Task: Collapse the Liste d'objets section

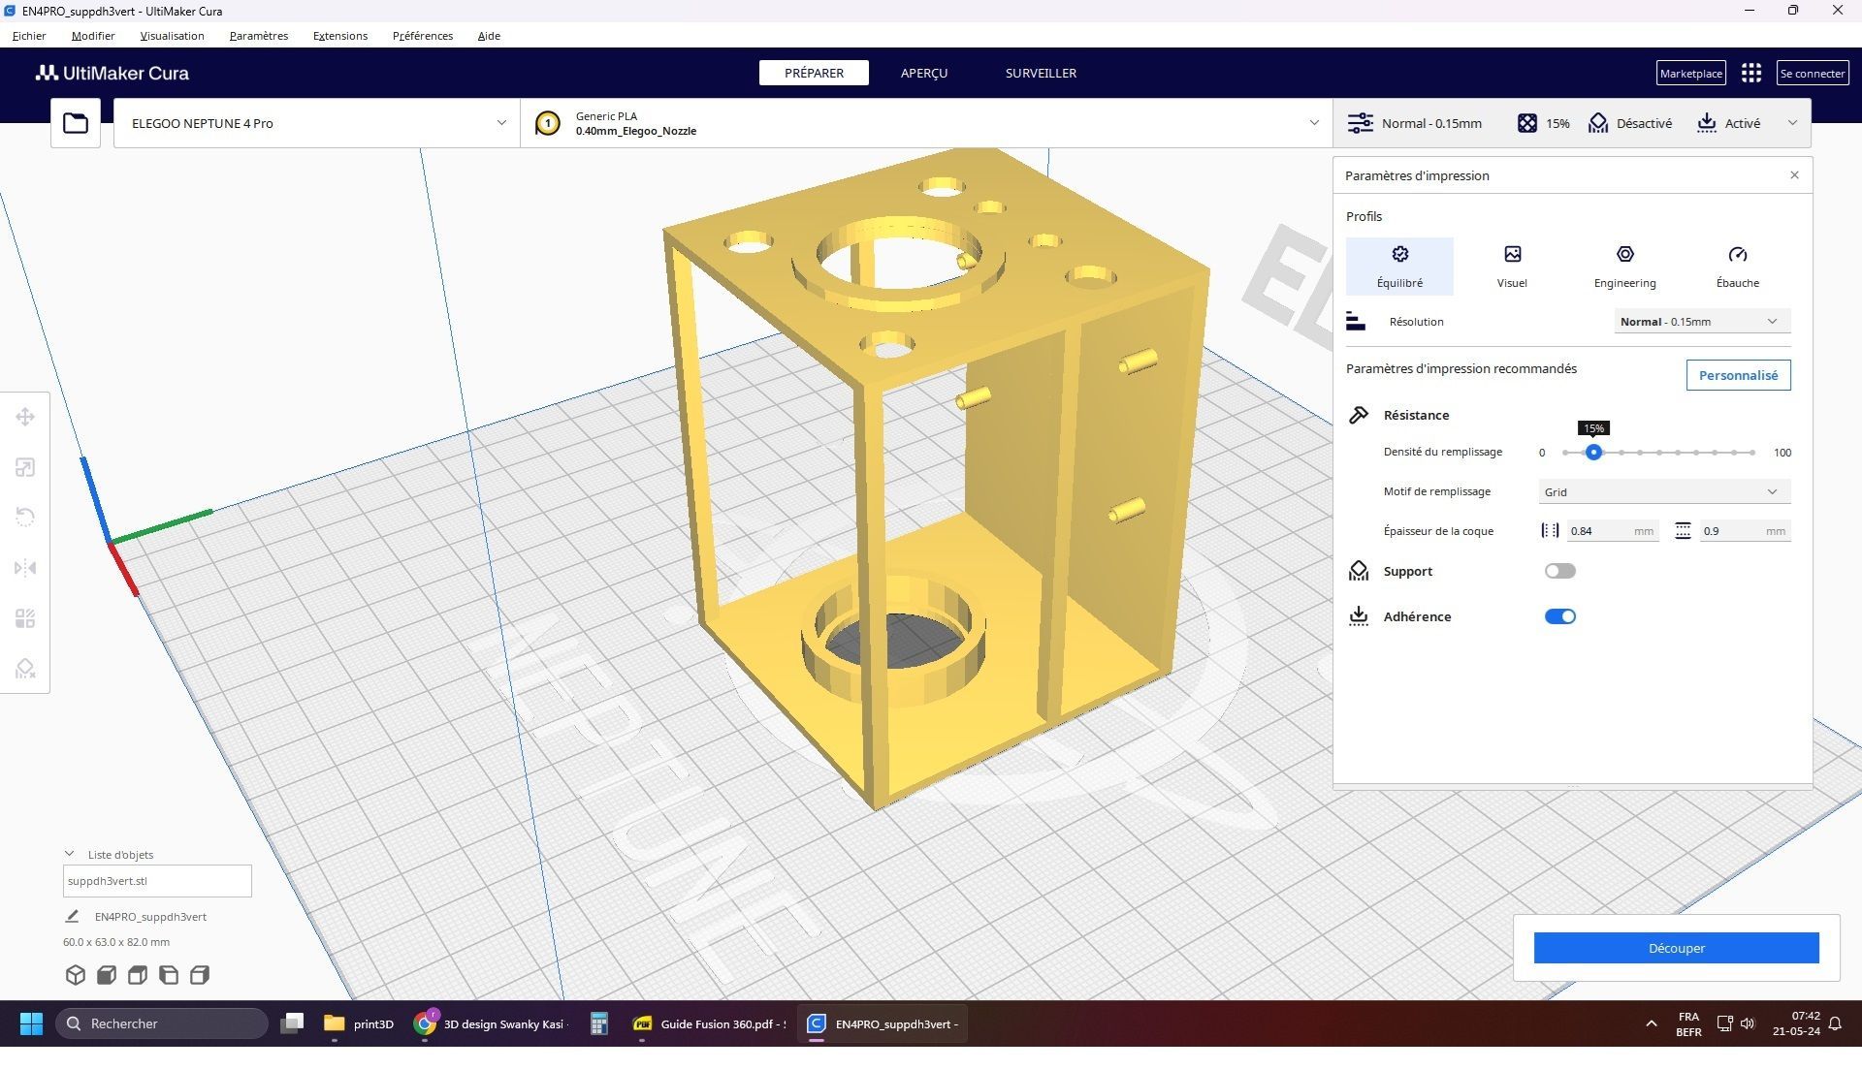Action: tap(69, 854)
